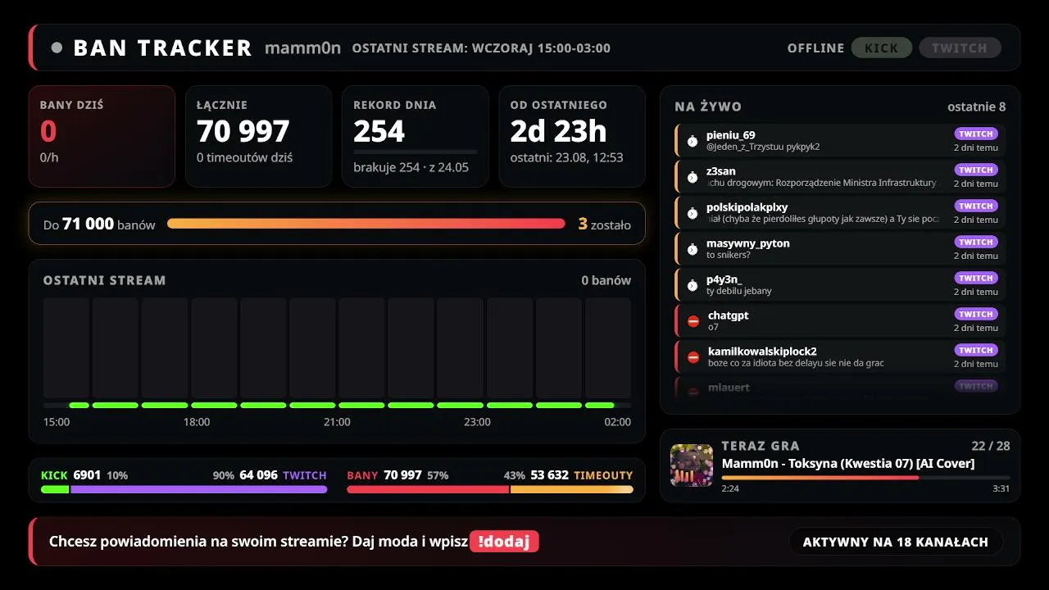Click the 2:24 elapsed time
The height and width of the screenshot is (590, 1049).
tap(729, 488)
